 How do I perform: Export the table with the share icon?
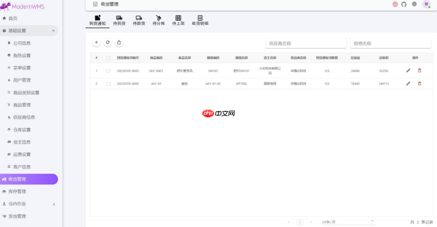(x=119, y=42)
